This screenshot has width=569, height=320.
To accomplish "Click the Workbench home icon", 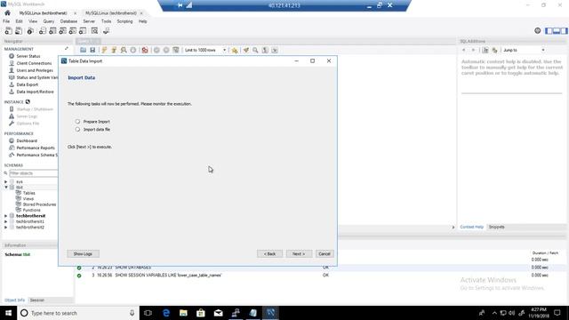I will [x=7, y=12].
